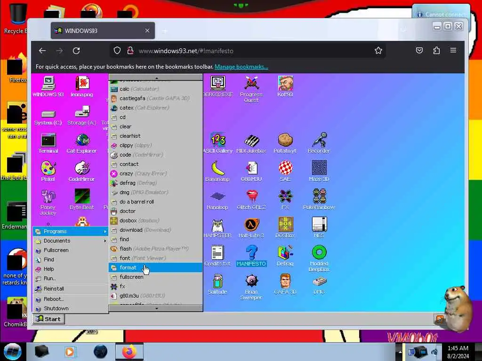Click the Manage bookmarks link

click(241, 67)
